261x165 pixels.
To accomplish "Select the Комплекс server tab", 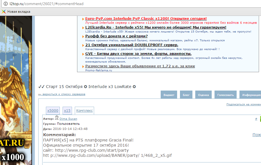I will pos(84,111).
